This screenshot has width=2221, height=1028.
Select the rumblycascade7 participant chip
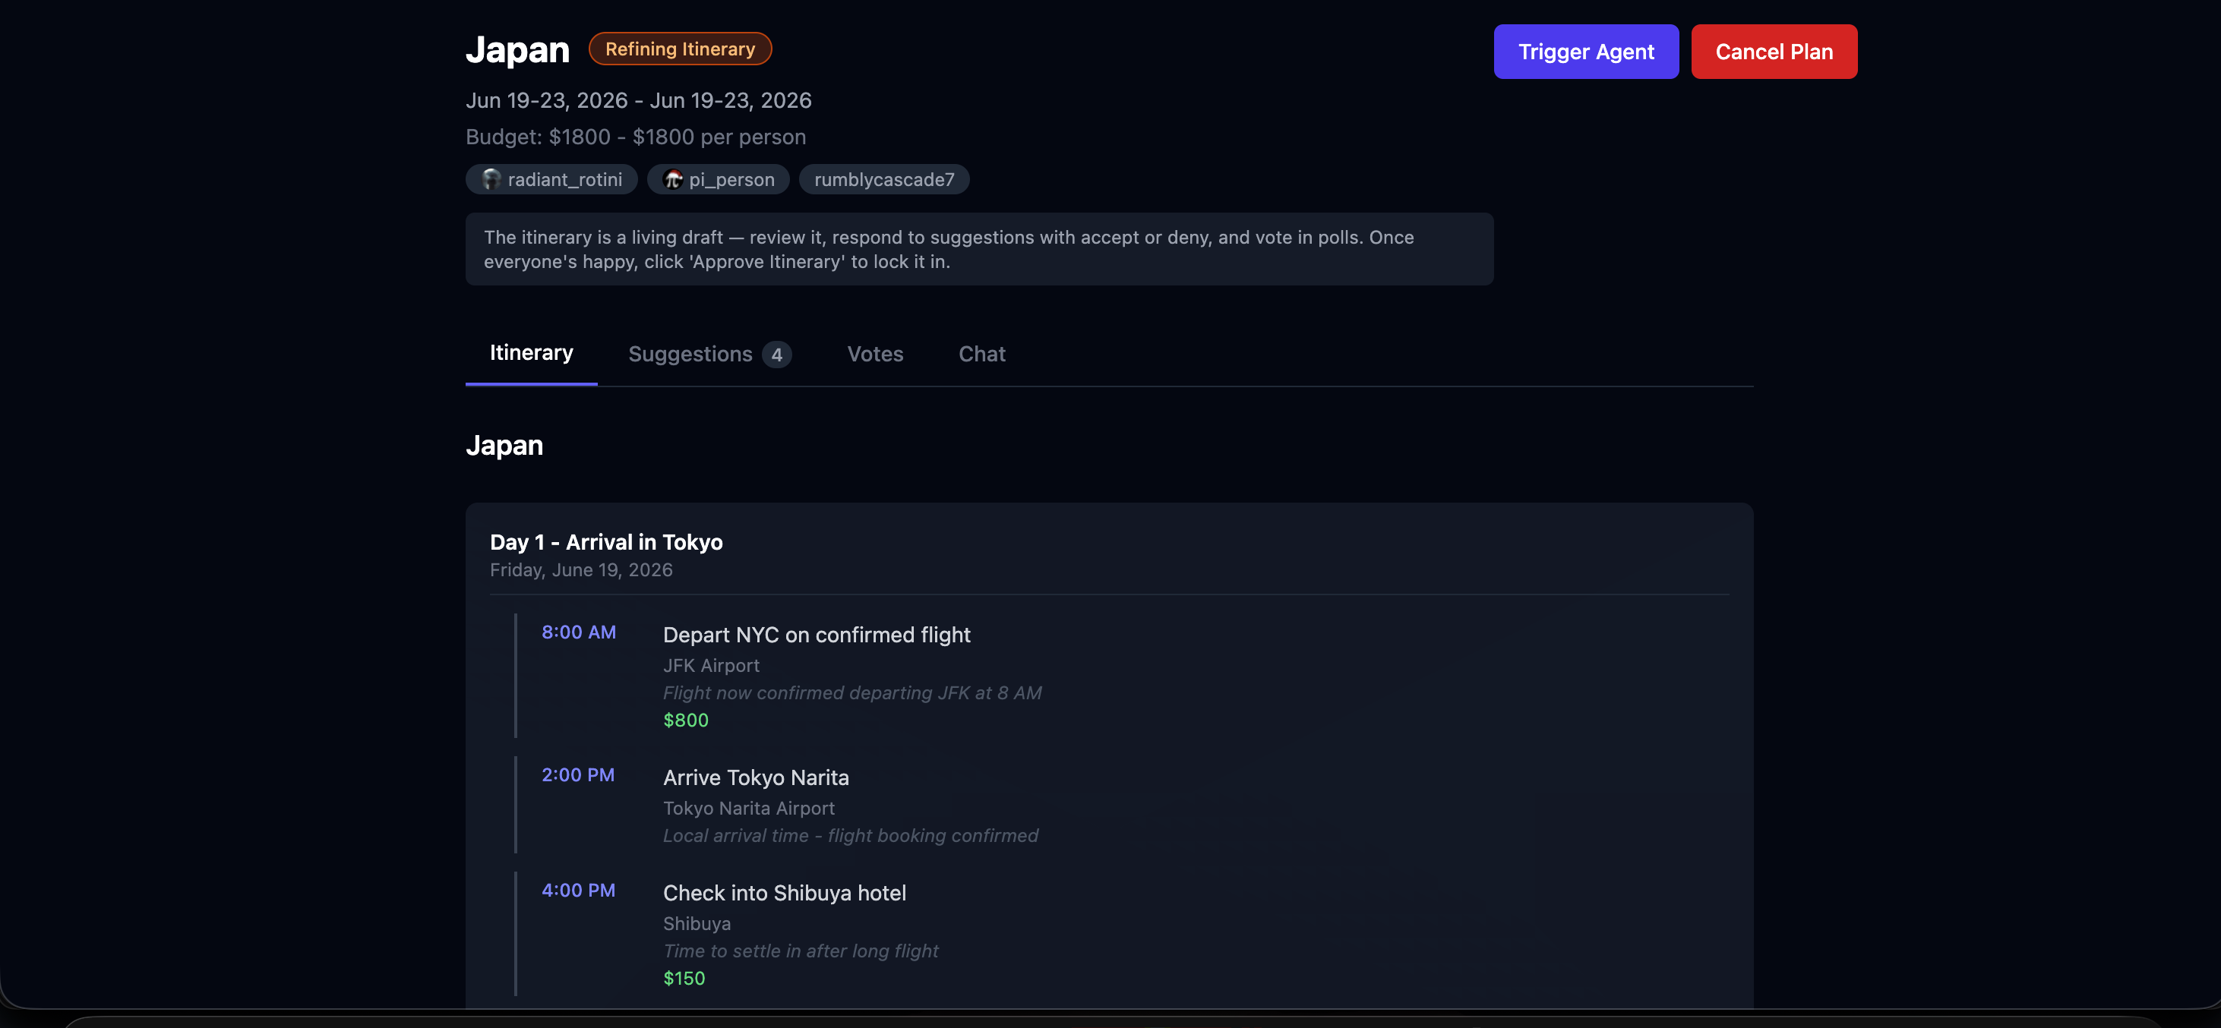click(x=883, y=179)
